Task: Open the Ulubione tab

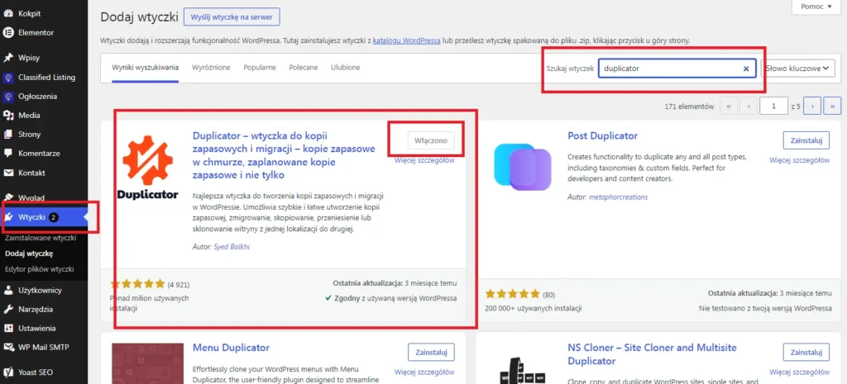Action: click(345, 68)
